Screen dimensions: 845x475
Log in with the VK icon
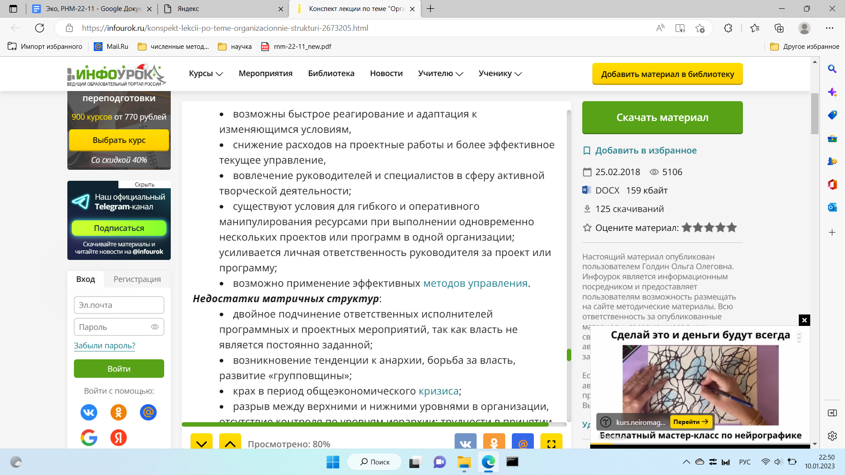(89, 412)
